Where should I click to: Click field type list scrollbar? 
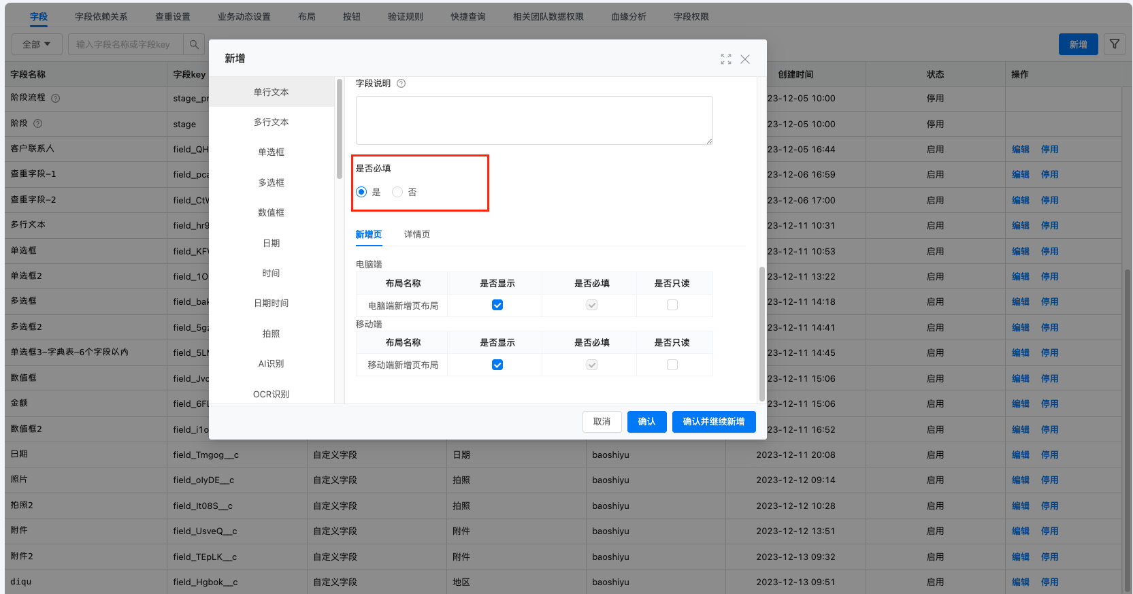(339, 129)
